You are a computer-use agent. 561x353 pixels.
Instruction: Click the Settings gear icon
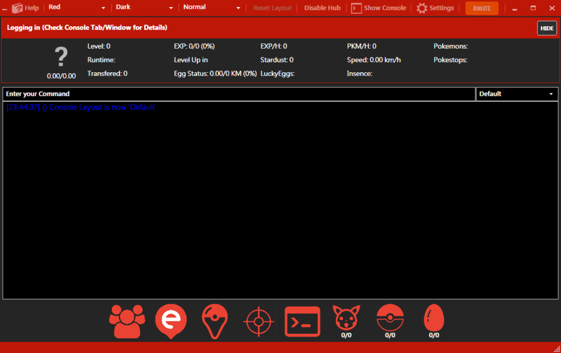click(x=422, y=8)
